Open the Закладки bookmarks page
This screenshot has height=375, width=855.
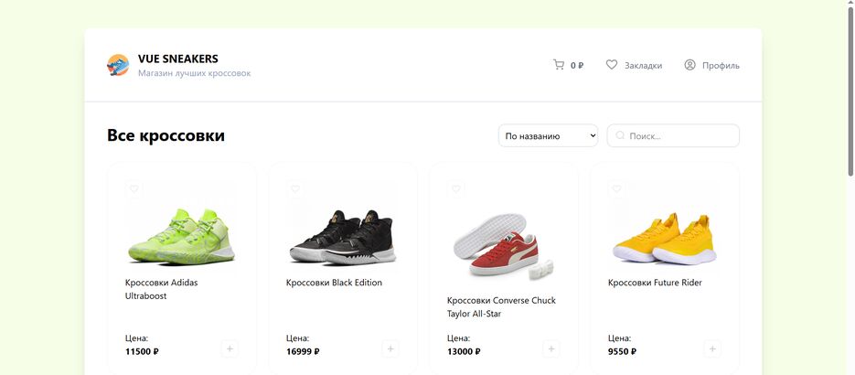point(643,66)
